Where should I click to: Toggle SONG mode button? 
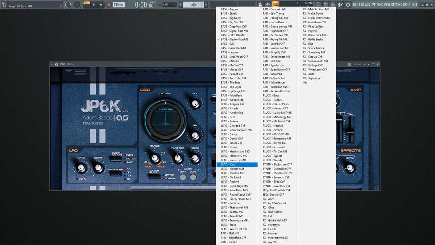(x=87, y=7)
